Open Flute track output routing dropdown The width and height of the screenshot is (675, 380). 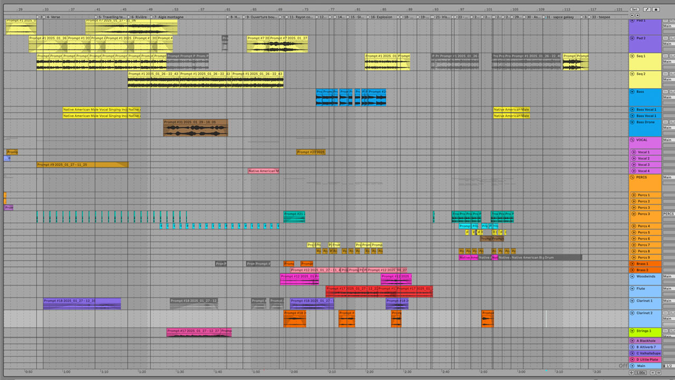tap(668, 289)
